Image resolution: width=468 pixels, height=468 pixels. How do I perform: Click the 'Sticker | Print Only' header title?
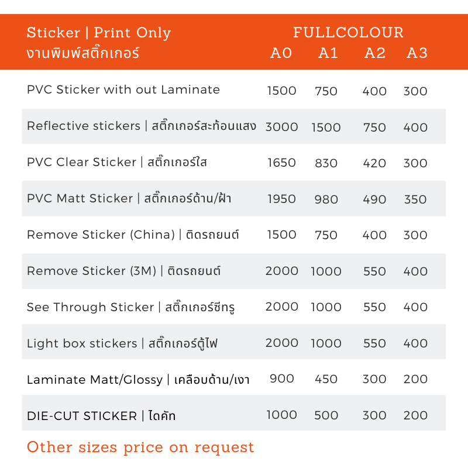(98, 33)
